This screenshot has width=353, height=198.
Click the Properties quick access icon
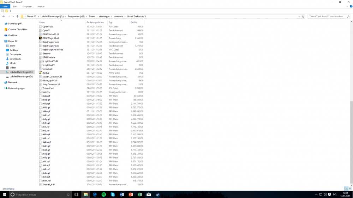(x=2, y=11)
